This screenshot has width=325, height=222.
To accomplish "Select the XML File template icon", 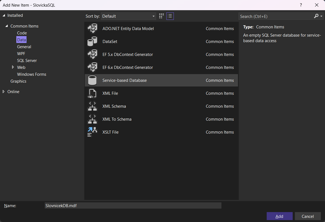I will coord(92,93).
